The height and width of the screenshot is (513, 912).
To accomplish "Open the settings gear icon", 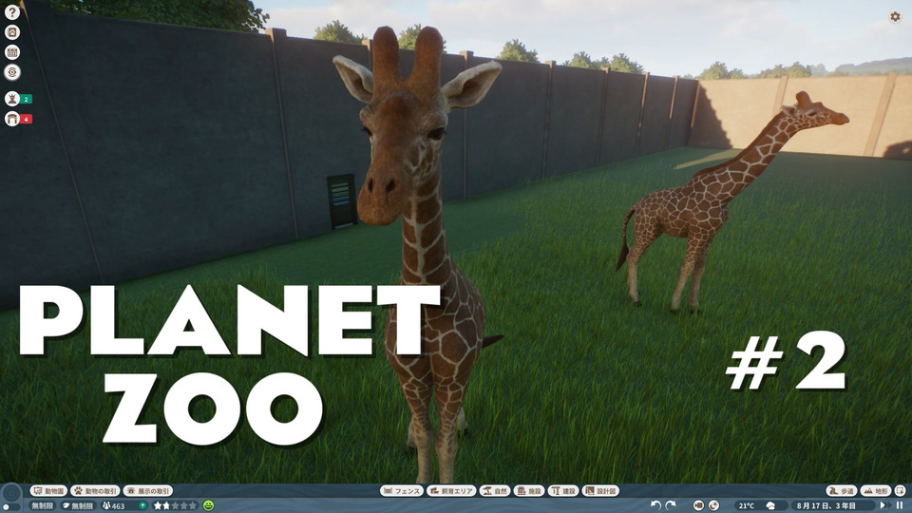I will [895, 17].
